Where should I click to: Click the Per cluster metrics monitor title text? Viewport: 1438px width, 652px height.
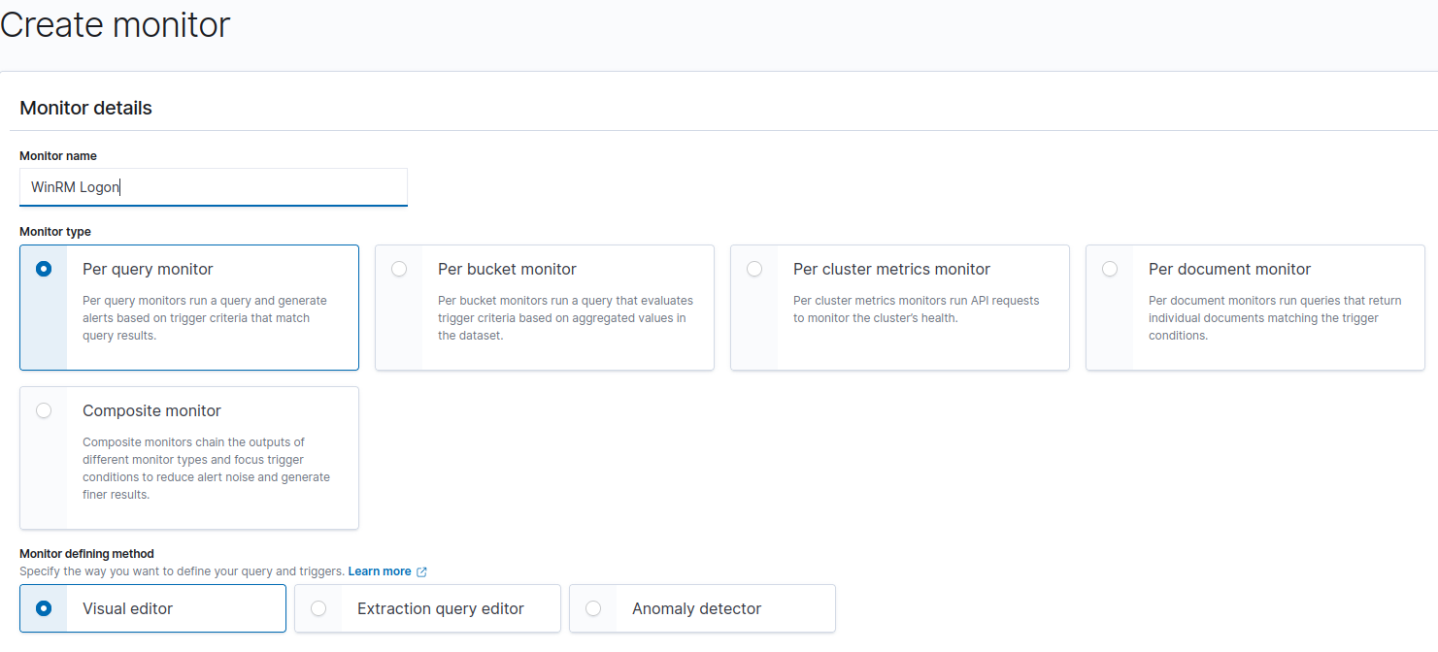pyautogui.click(x=891, y=270)
